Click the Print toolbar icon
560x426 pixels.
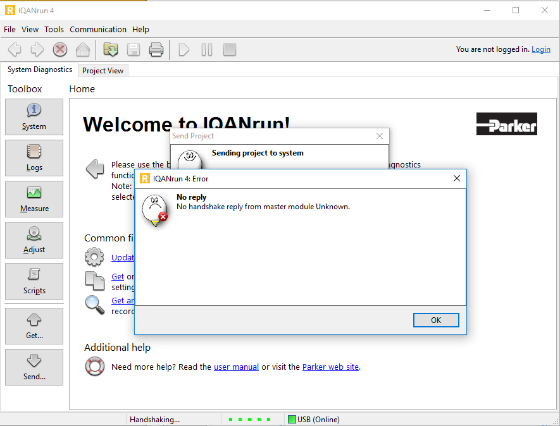point(156,49)
